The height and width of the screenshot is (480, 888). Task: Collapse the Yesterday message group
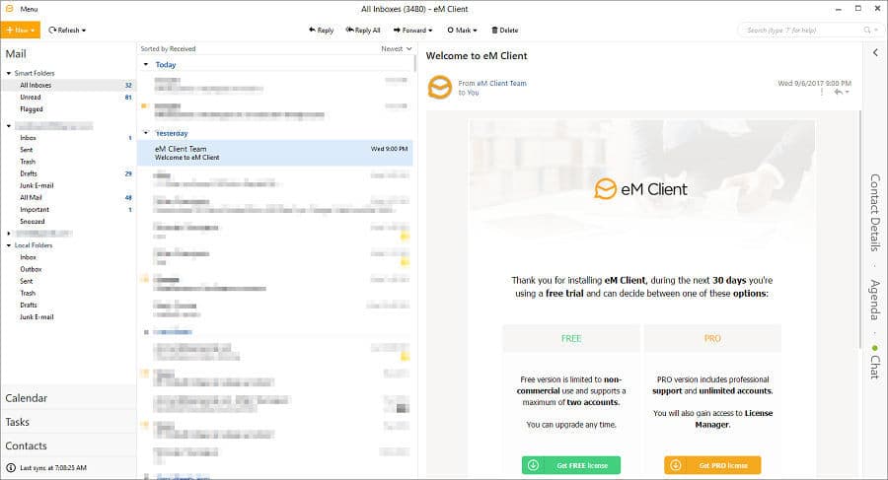(146, 133)
